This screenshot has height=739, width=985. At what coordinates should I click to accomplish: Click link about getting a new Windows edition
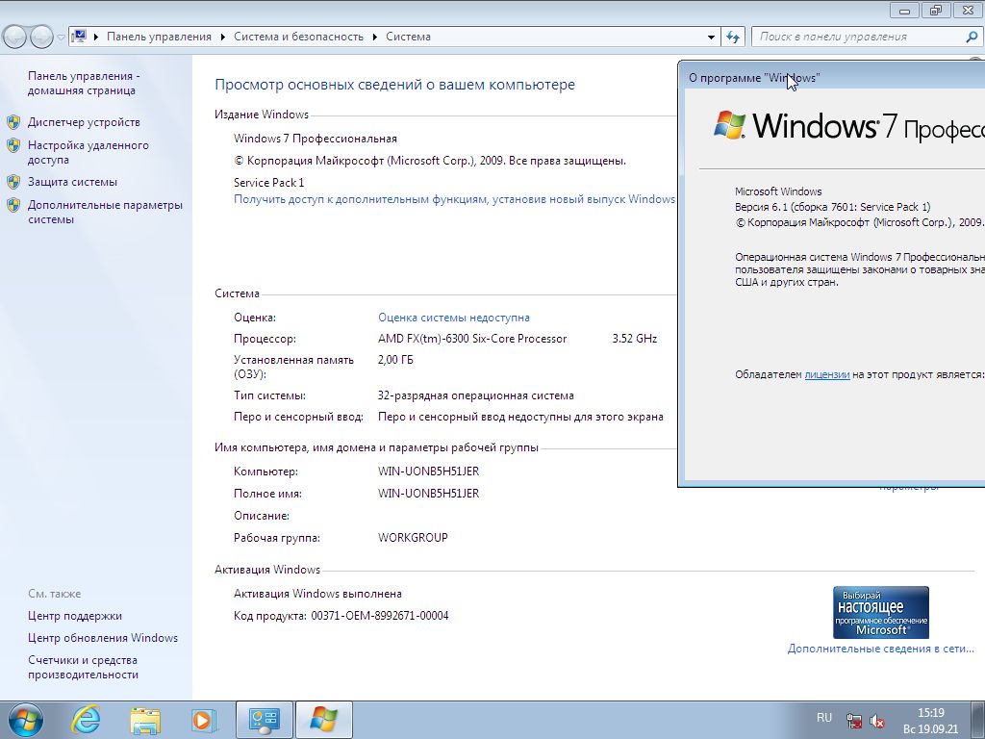(x=454, y=199)
